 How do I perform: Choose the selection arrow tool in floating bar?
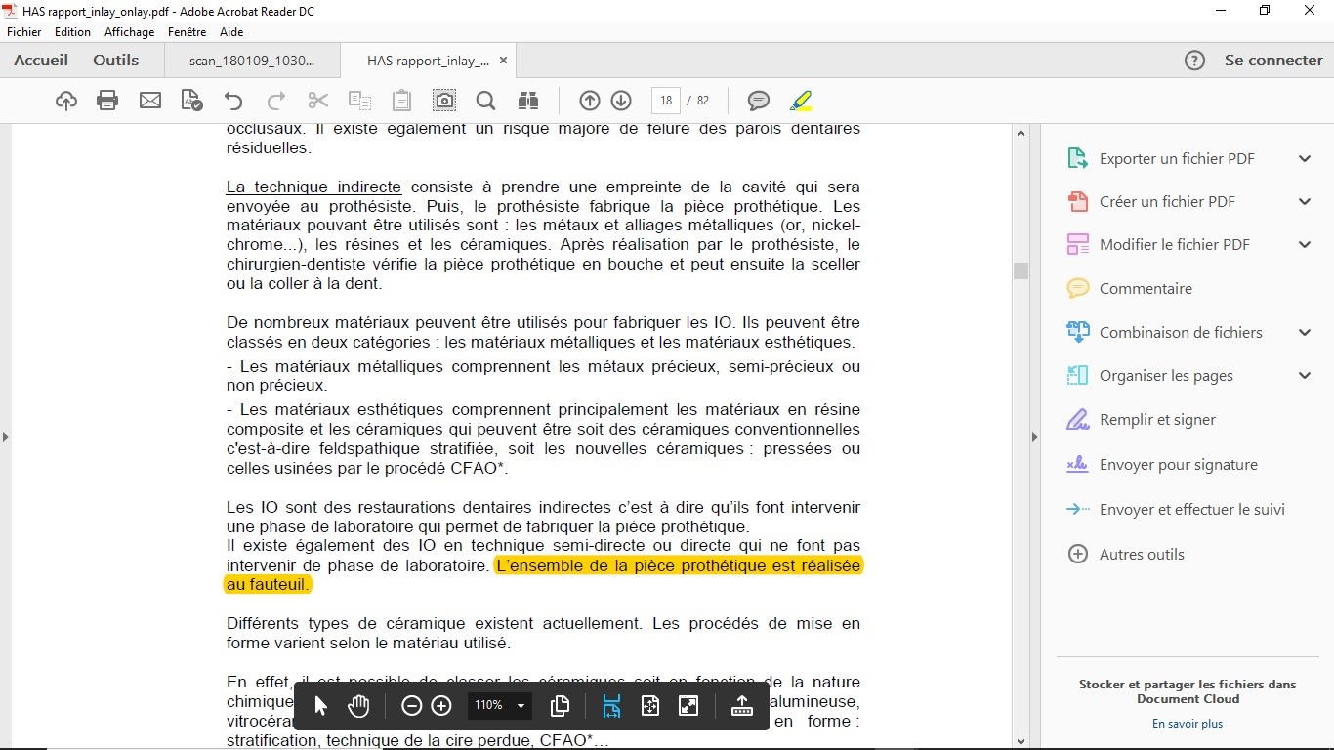320,706
